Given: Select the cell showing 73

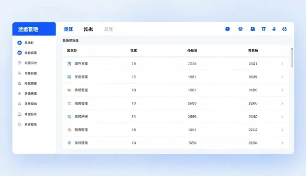Looking at the screenshot, I should pos(134,77).
